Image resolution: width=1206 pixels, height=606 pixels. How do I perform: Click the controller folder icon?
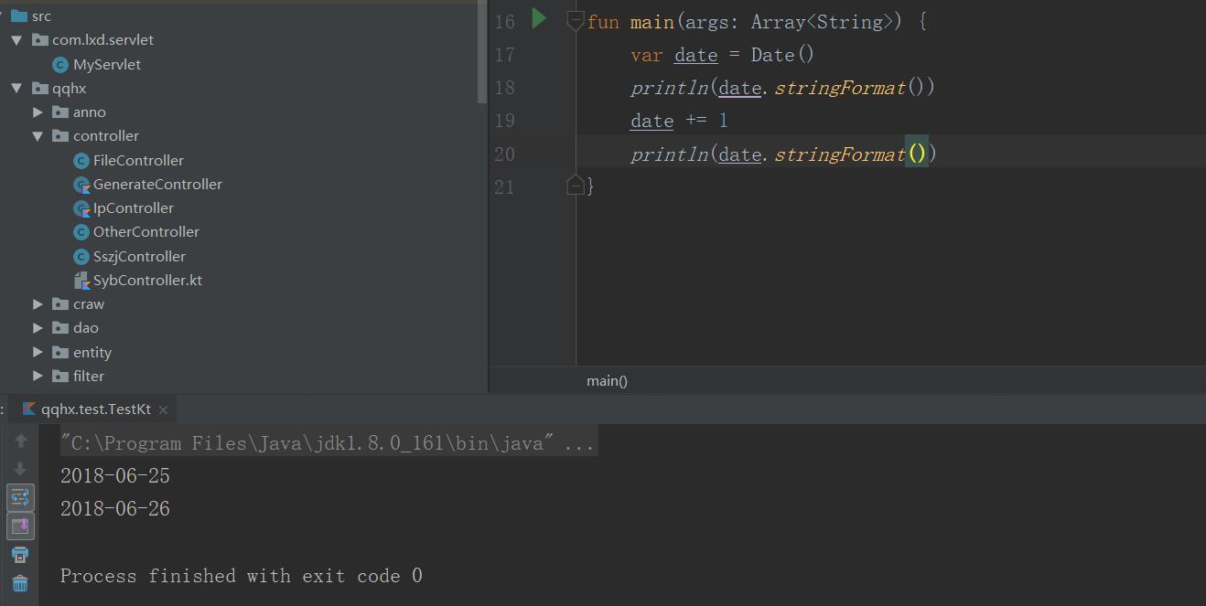[60, 136]
